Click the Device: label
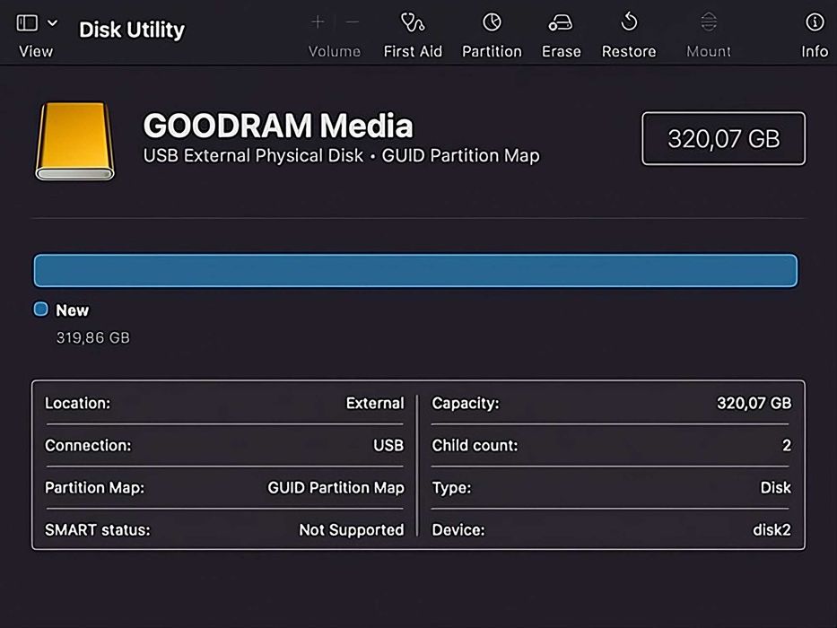 pyautogui.click(x=458, y=529)
